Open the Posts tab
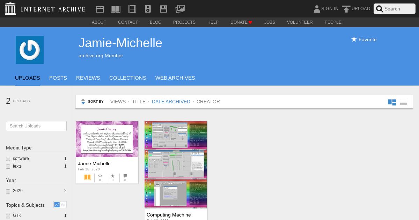The image size is (419, 220). click(x=58, y=78)
